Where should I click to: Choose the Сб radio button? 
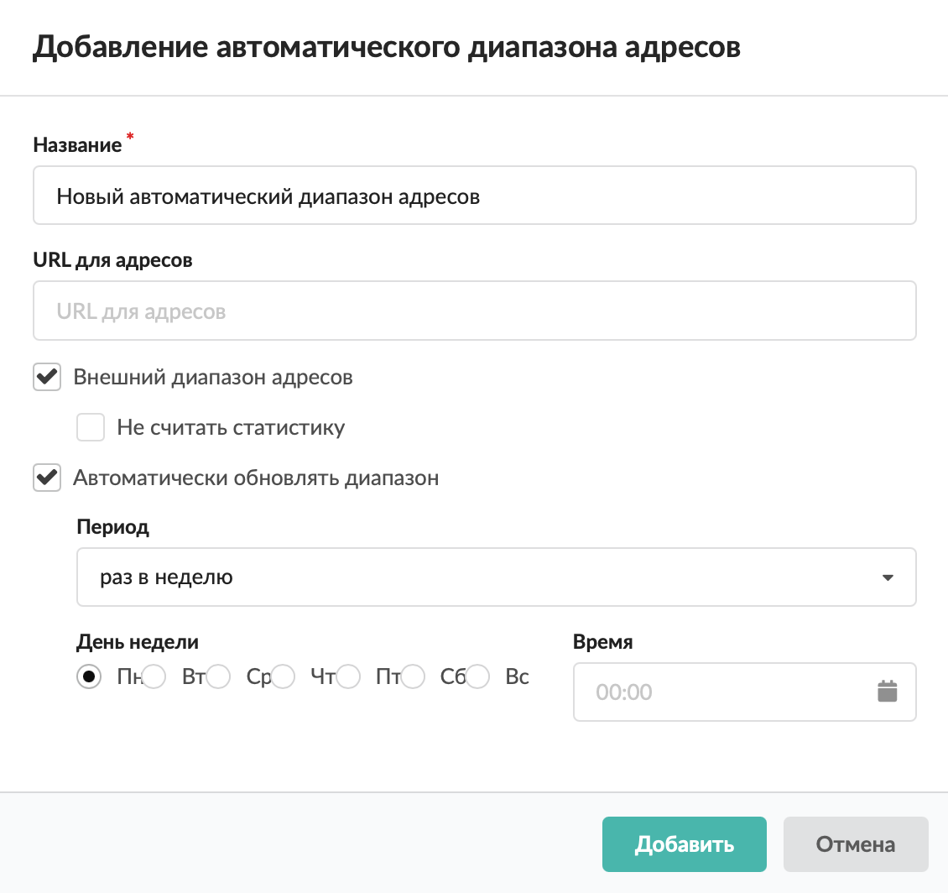[413, 676]
